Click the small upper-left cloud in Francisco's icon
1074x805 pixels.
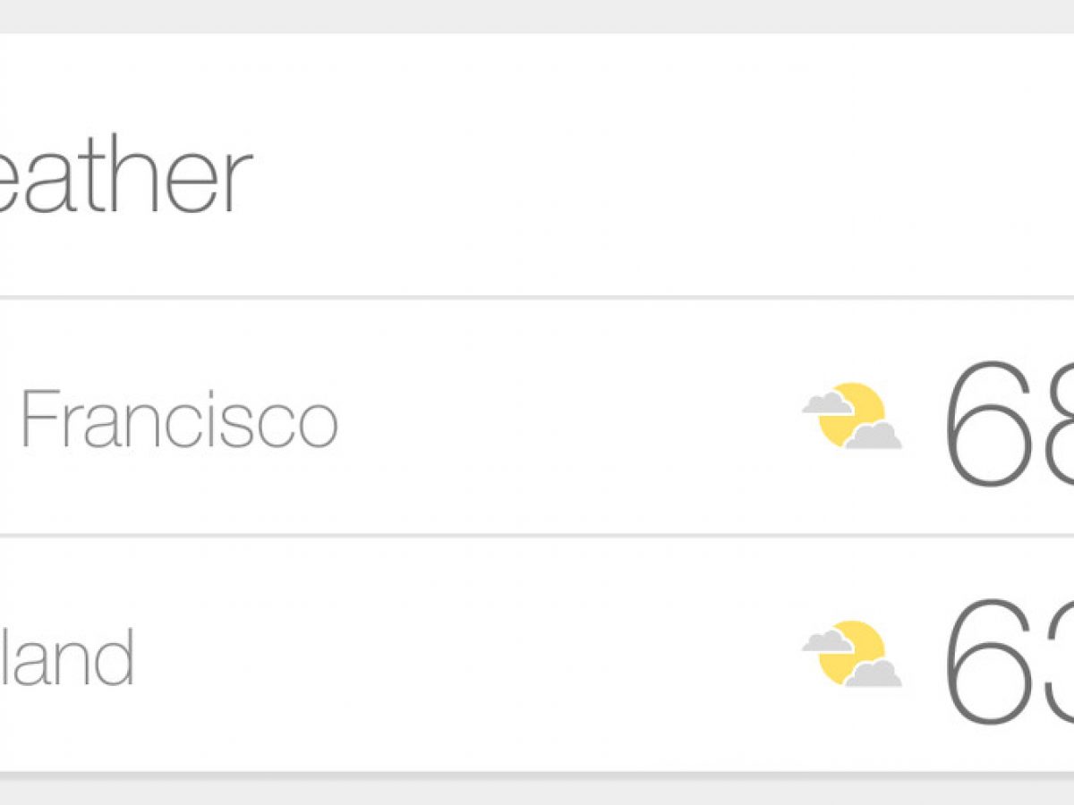[x=826, y=402]
